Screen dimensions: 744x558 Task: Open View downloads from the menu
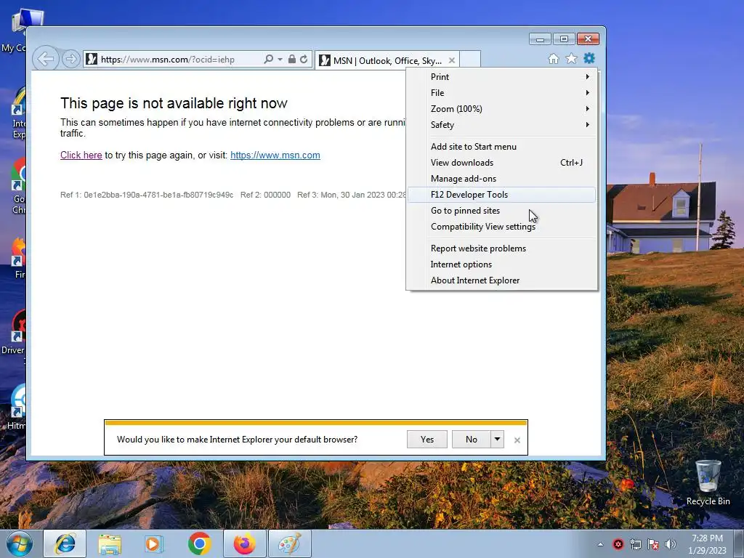pyautogui.click(x=501, y=163)
